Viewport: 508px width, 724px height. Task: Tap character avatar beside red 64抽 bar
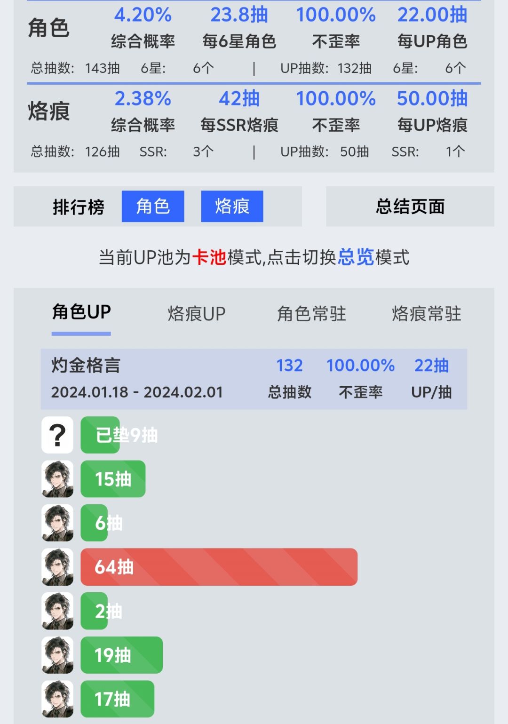click(57, 567)
